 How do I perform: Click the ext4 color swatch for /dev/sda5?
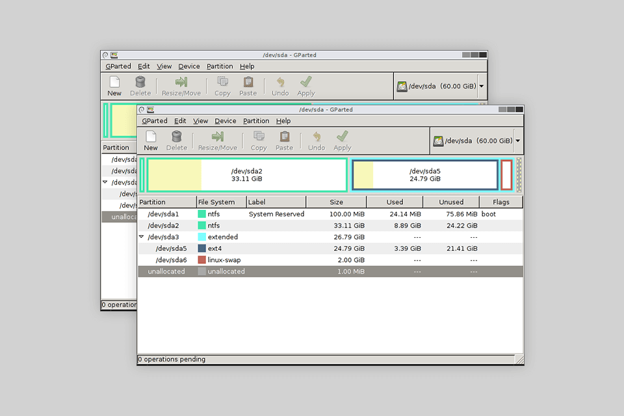202,248
